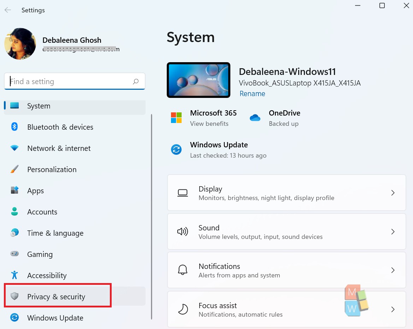Click the Focus assist moon icon
413x329 pixels.
point(183,309)
